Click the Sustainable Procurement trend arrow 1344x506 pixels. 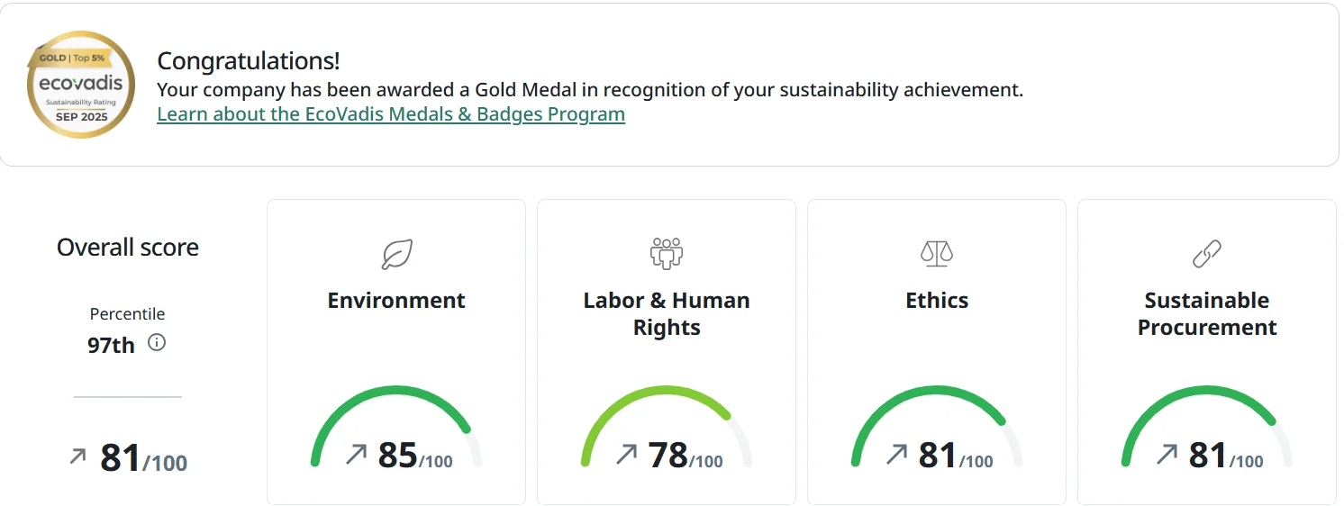1167,455
